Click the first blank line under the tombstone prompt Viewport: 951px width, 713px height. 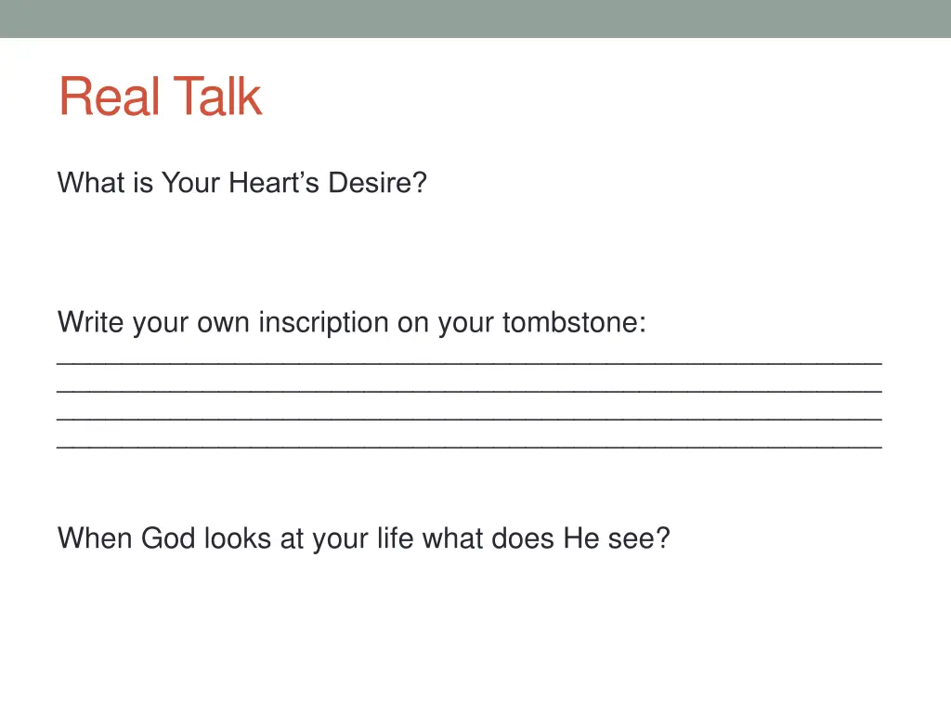[x=469, y=363]
